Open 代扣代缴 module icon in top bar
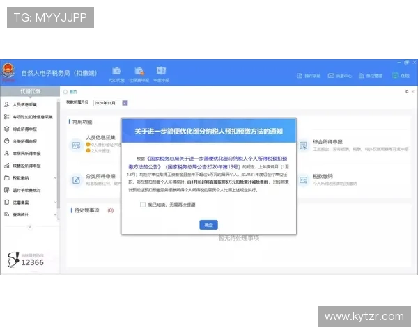Viewport: 418px width, 334px height. [116, 71]
